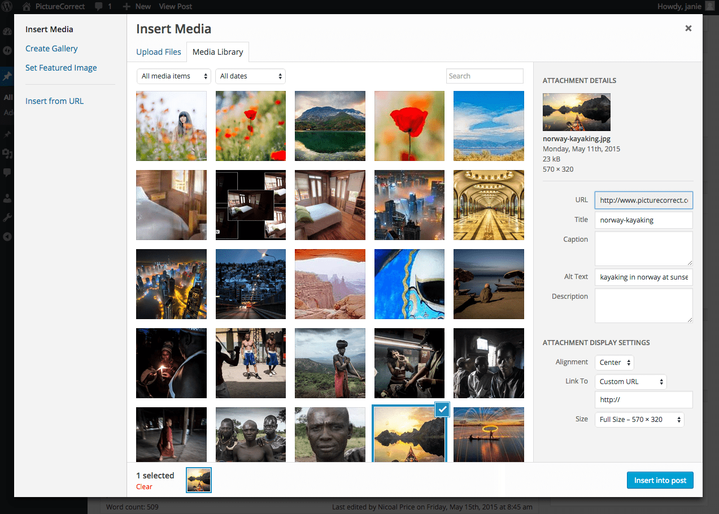Close the Insert Media dialog with X
The height and width of the screenshot is (514, 719).
[x=688, y=28]
